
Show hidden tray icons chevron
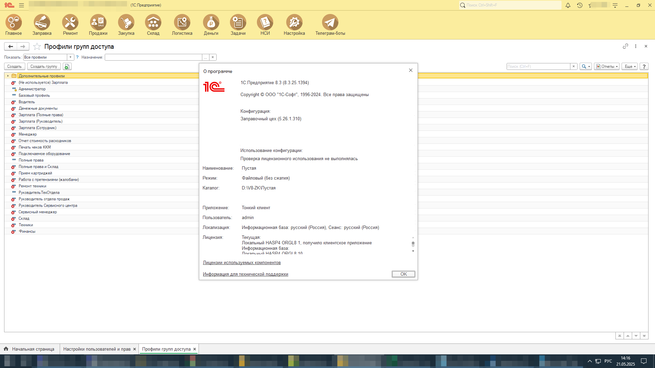tap(589, 361)
